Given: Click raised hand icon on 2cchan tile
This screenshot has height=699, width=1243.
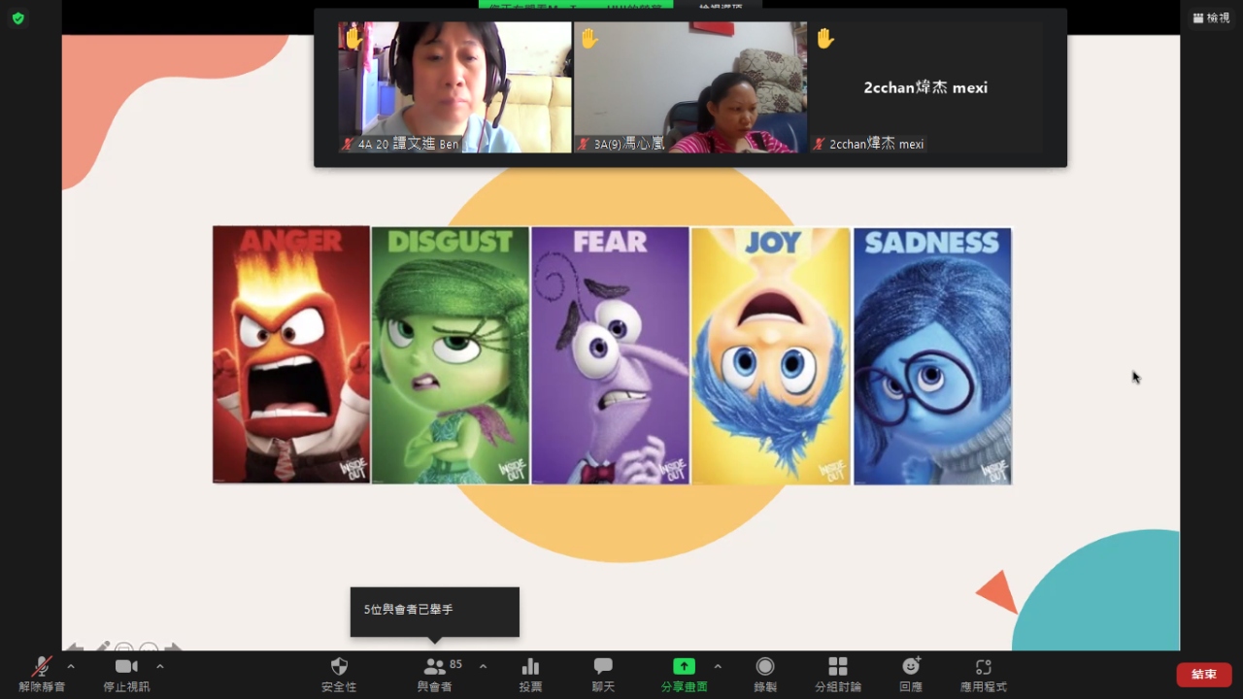Looking at the screenshot, I should click(x=825, y=38).
